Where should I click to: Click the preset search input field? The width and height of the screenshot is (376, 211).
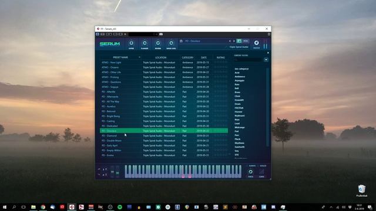248,60
